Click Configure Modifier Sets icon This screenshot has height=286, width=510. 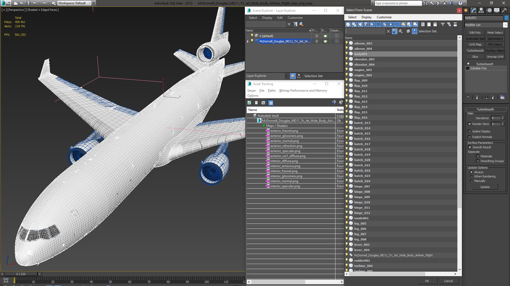coord(502,97)
